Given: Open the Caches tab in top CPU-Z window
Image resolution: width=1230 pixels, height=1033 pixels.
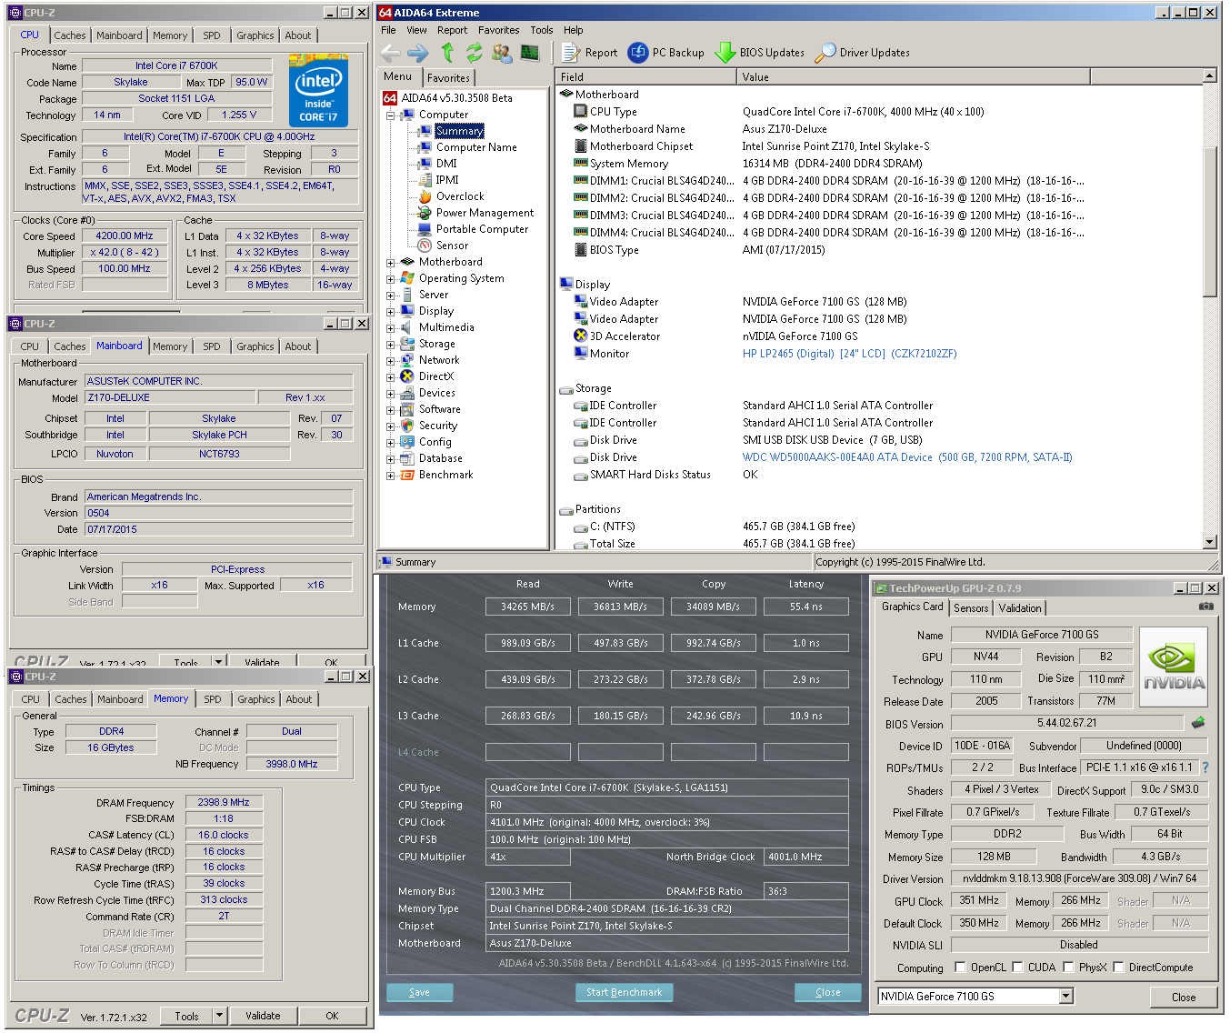Looking at the screenshot, I should tap(70, 35).
